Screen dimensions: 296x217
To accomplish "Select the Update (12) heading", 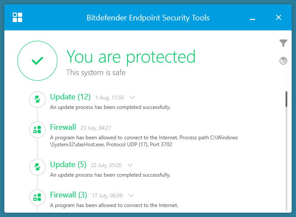I will (70, 97).
